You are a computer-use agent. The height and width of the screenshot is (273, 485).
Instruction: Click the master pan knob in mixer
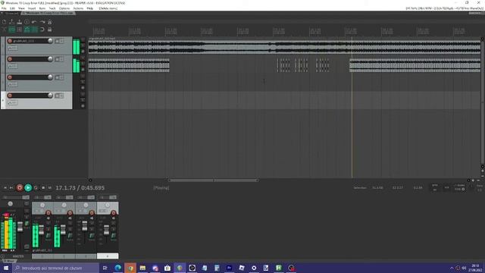(x=10, y=204)
